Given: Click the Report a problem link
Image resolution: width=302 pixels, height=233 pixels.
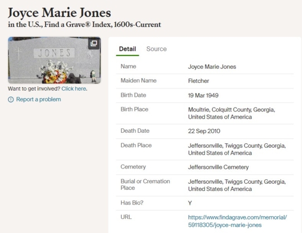Looking at the screenshot, I should pos(39,99).
